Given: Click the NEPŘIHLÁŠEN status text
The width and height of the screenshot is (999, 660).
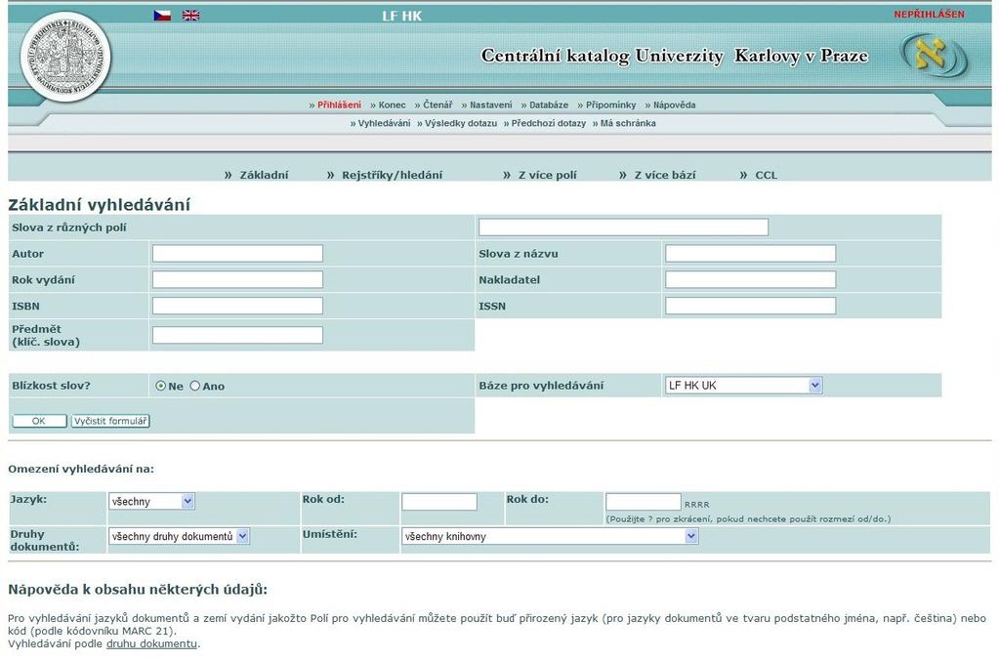Looking at the screenshot, I should (929, 14).
